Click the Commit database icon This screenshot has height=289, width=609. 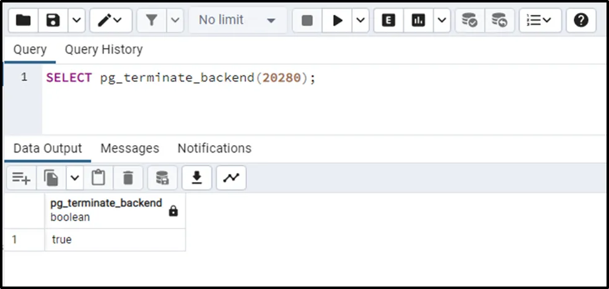(470, 20)
